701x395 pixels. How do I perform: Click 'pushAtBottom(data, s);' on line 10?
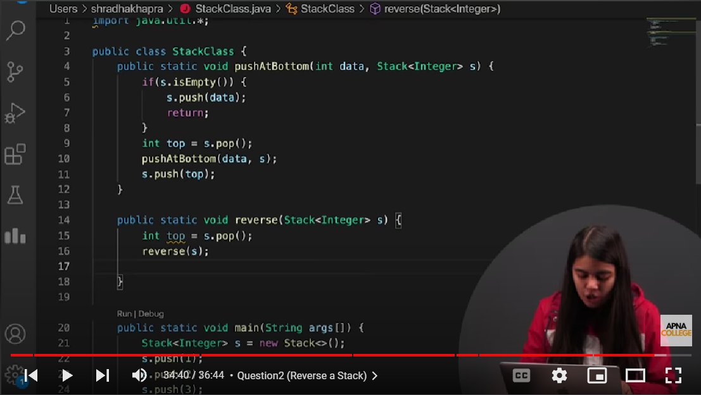[209, 159]
